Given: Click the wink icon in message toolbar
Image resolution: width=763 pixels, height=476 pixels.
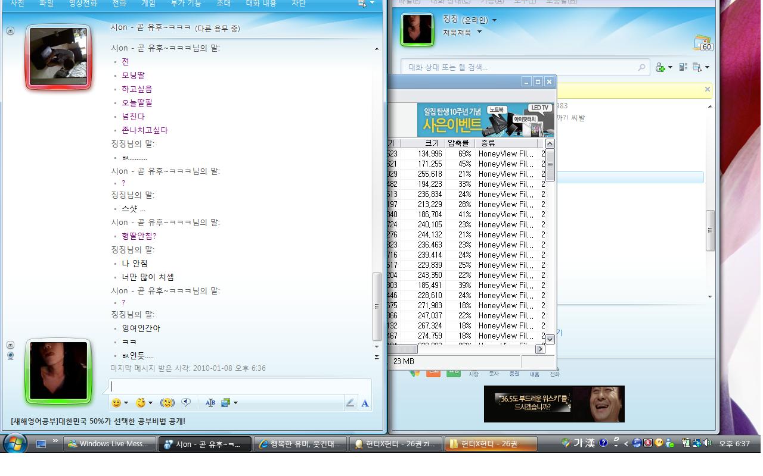Looking at the screenshot, I should point(141,403).
